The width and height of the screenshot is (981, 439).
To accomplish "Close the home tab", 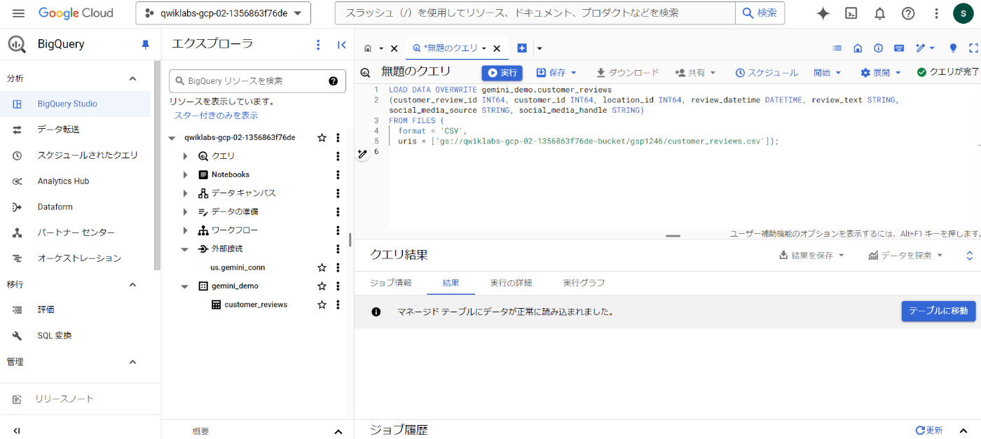I will click(394, 48).
